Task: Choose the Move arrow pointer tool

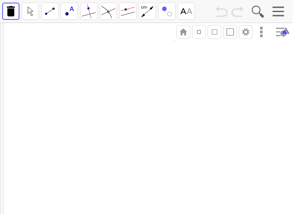Action: [x=30, y=11]
